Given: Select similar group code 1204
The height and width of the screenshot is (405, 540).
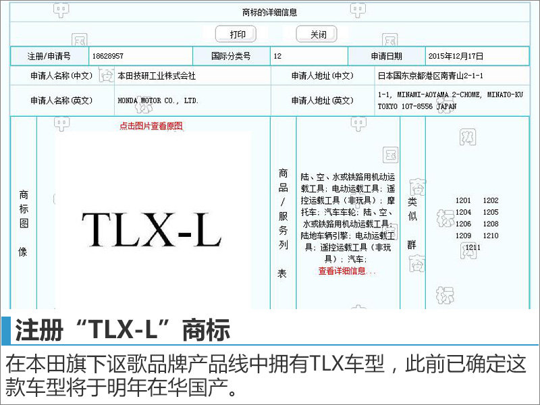Looking at the screenshot, I should [x=463, y=212].
